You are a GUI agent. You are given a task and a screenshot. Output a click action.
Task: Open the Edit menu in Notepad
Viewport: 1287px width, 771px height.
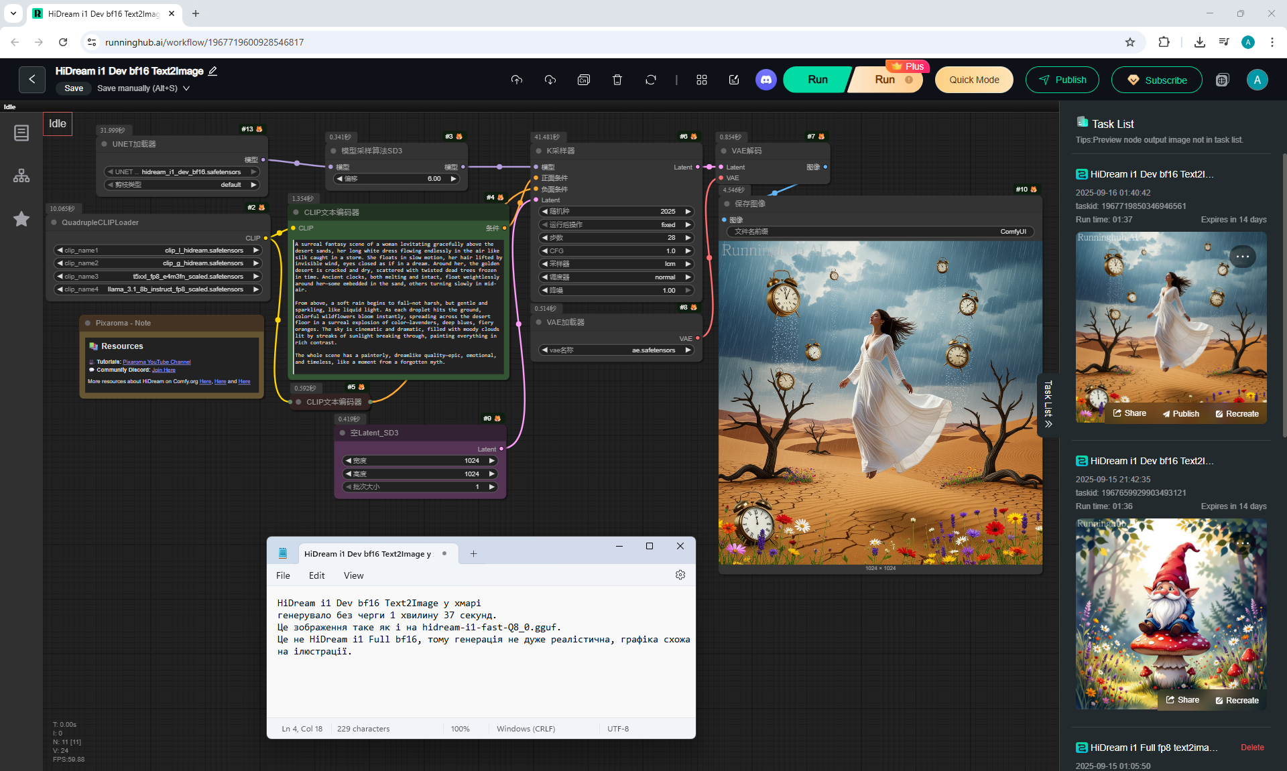(316, 575)
